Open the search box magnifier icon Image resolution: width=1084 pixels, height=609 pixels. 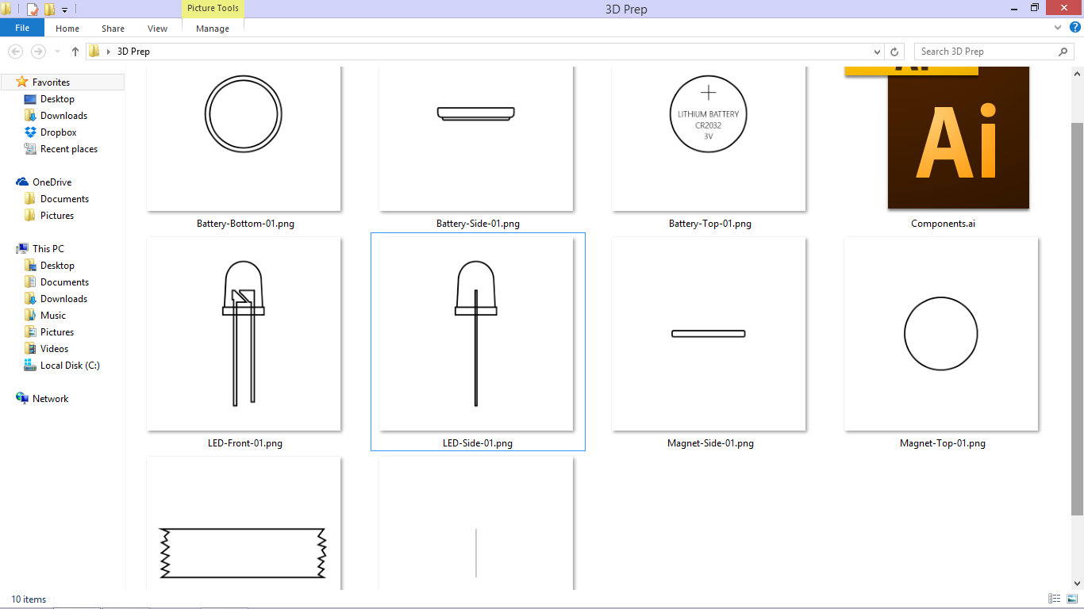click(x=1063, y=51)
